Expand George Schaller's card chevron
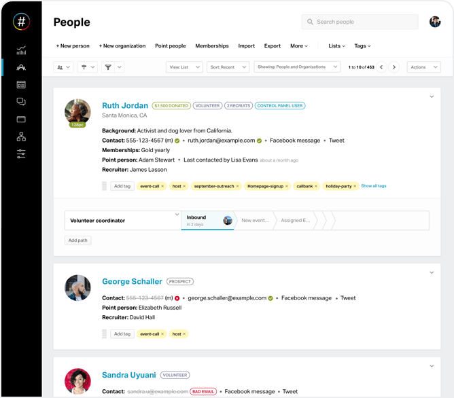This screenshot has height=398, width=454. tap(432, 272)
